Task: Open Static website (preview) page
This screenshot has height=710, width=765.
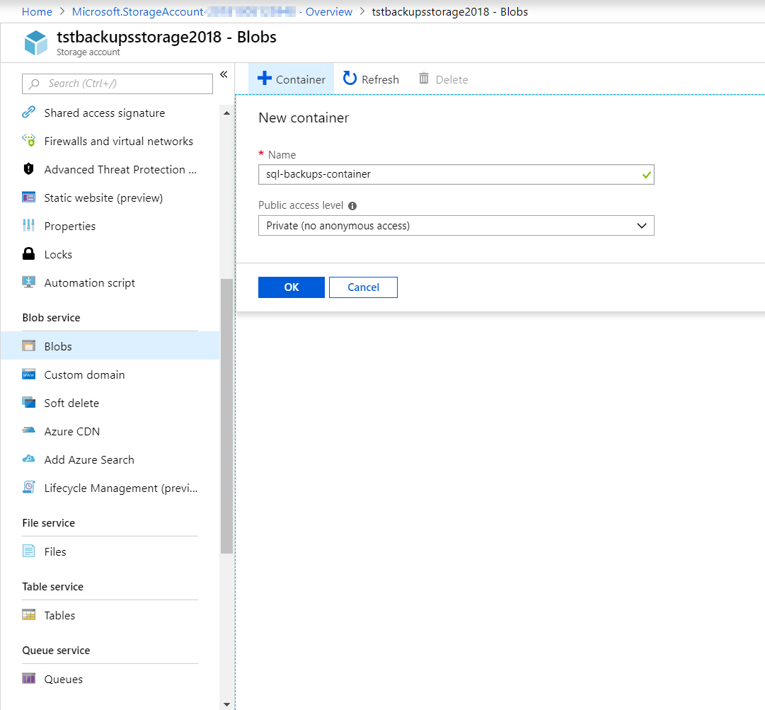Action: pos(103,197)
